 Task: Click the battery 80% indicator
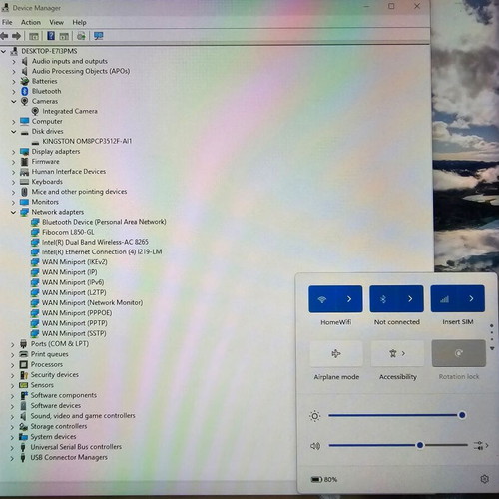click(323, 479)
